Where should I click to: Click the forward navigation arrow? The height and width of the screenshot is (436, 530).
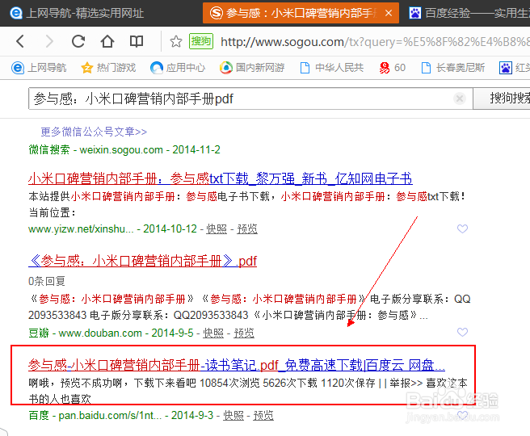click(x=49, y=41)
